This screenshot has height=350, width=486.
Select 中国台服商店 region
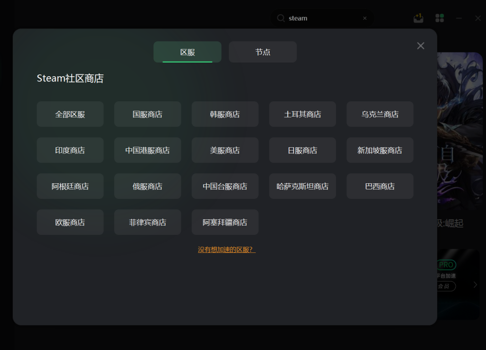coord(225,186)
